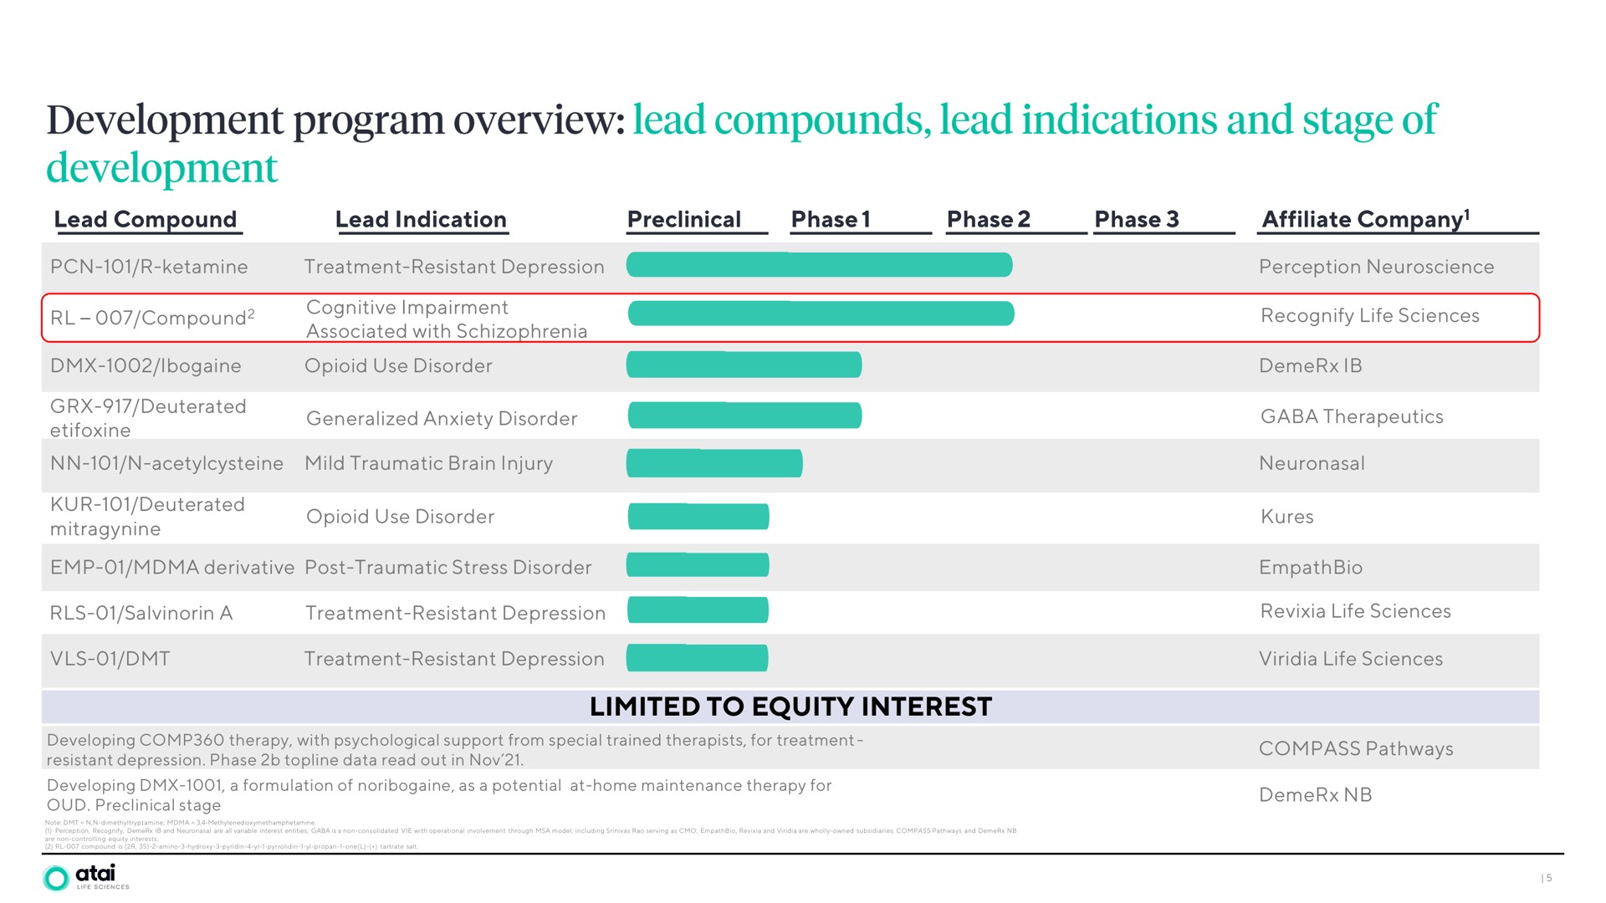Screen dimensions: 1606x903
Task: Select Mild Traumatic Brain Injury indication
Action: tap(428, 463)
